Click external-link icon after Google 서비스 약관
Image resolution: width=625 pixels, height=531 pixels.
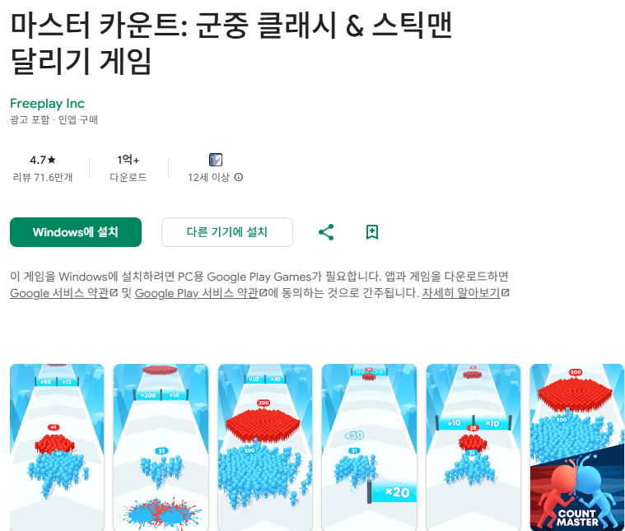(x=114, y=293)
